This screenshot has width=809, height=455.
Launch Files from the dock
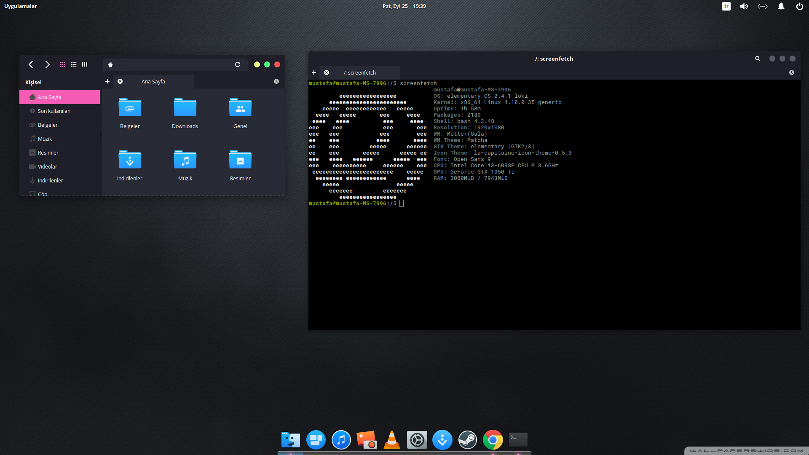(x=291, y=440)
